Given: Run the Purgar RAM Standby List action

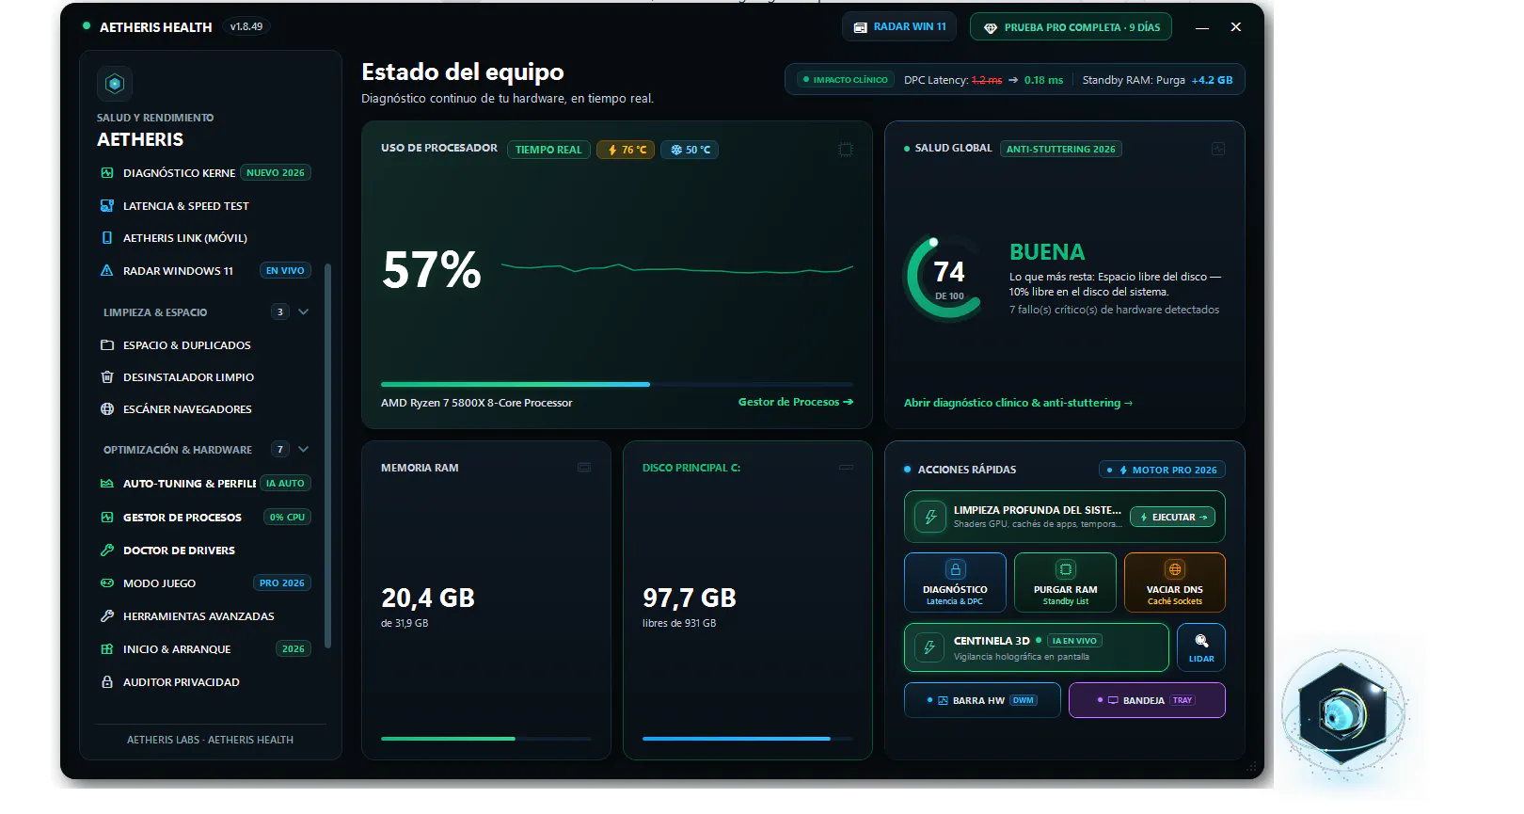Looking at the screenshot, I should coord(1065,583).
